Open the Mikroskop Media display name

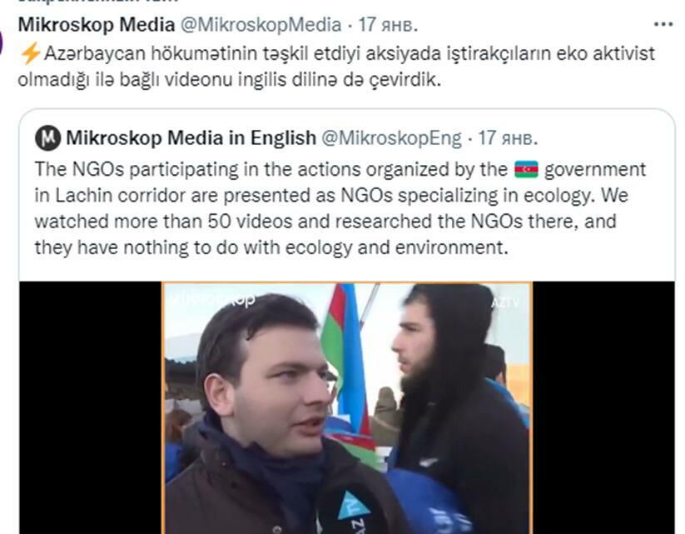tap(97, 24)
